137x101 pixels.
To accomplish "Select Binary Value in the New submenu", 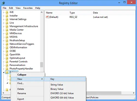I will point(65,89).
